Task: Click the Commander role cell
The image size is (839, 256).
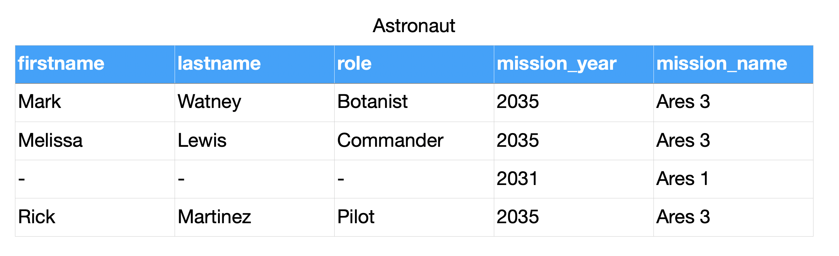Action: pos(390,141)
